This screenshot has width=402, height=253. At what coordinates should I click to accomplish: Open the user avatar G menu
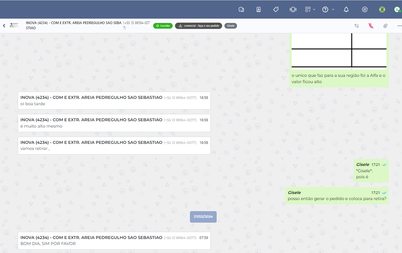click(x=397, y=9)
